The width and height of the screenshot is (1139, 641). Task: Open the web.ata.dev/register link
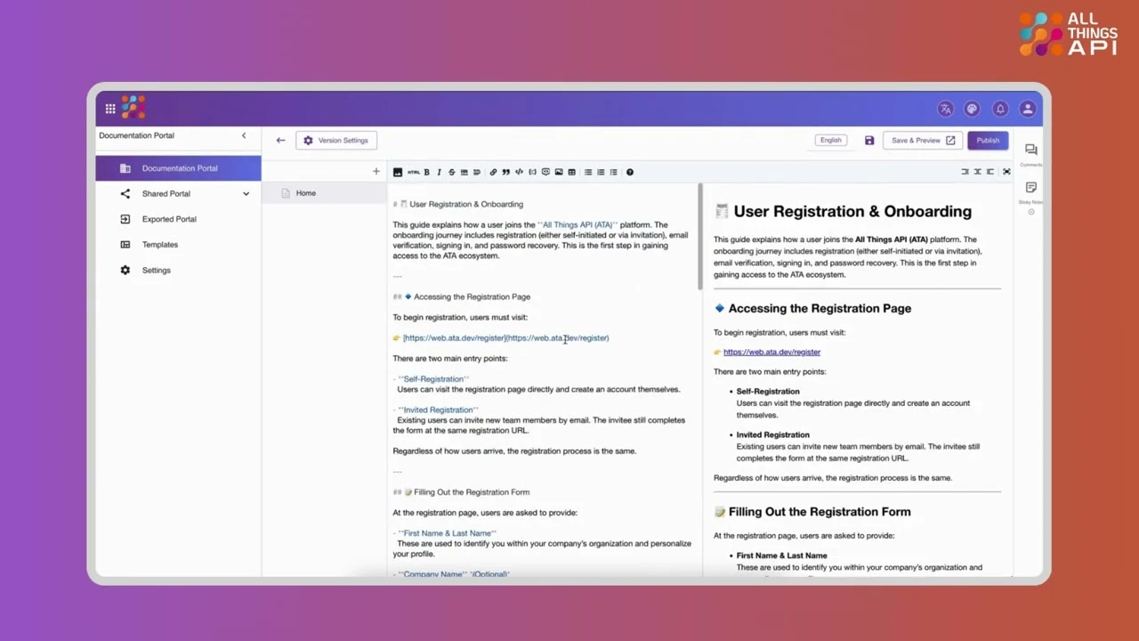tap(771, 352)
